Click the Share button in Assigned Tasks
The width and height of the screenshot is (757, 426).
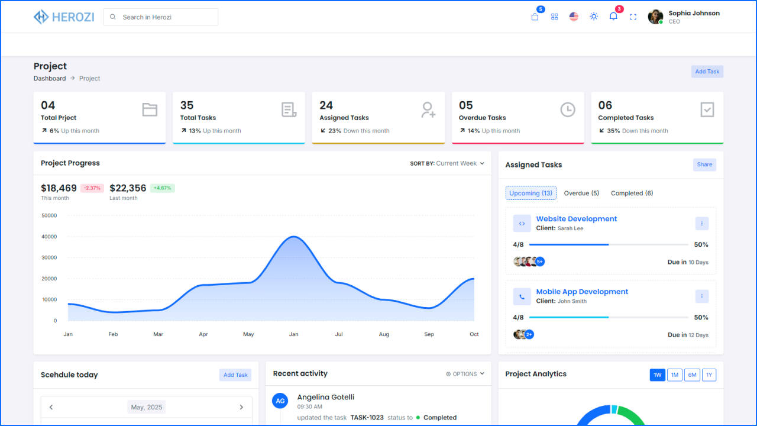(x=704, y=164)
